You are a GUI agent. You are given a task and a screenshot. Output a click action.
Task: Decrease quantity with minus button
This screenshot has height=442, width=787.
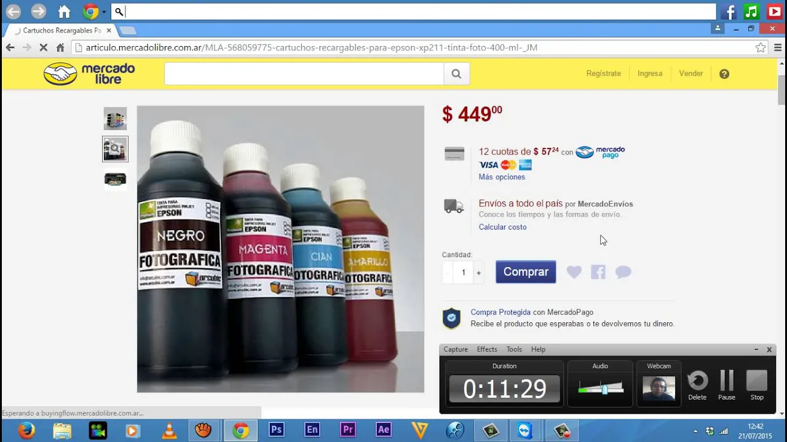(448, 273)
